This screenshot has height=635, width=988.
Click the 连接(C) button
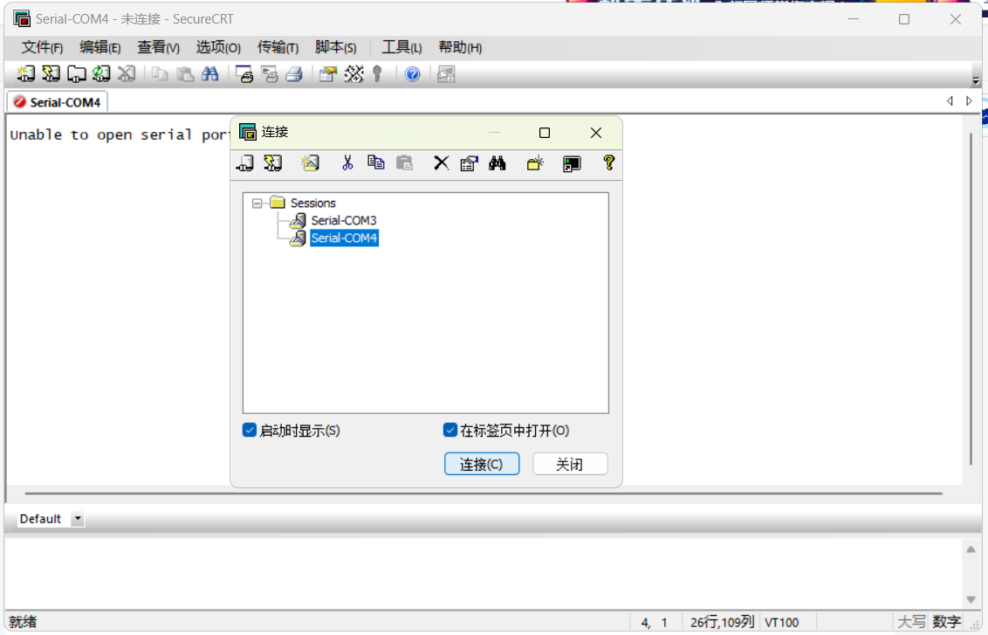pyautogui.click(x=482, y=464)
